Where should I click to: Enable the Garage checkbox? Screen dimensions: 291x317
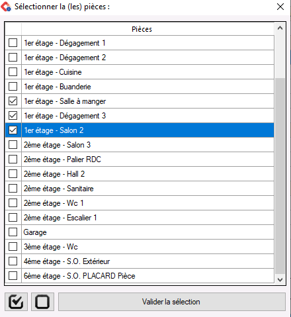13,232
